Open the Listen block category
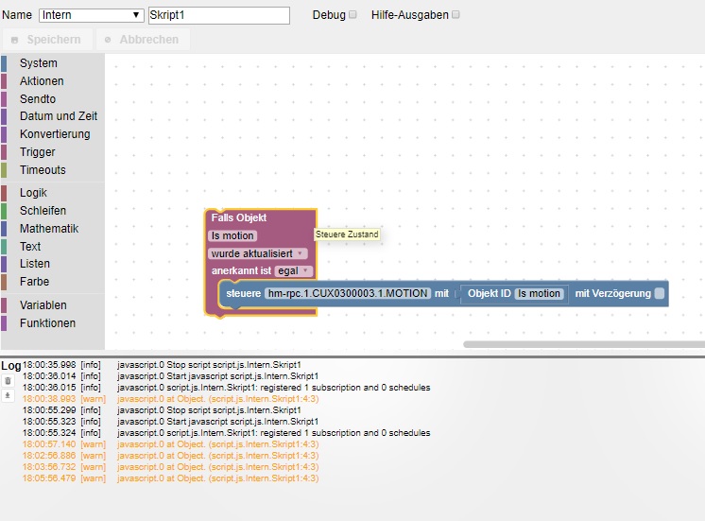The width and height of the screenshot is (705, 521). pyautogui.click(x=53, y=264)
